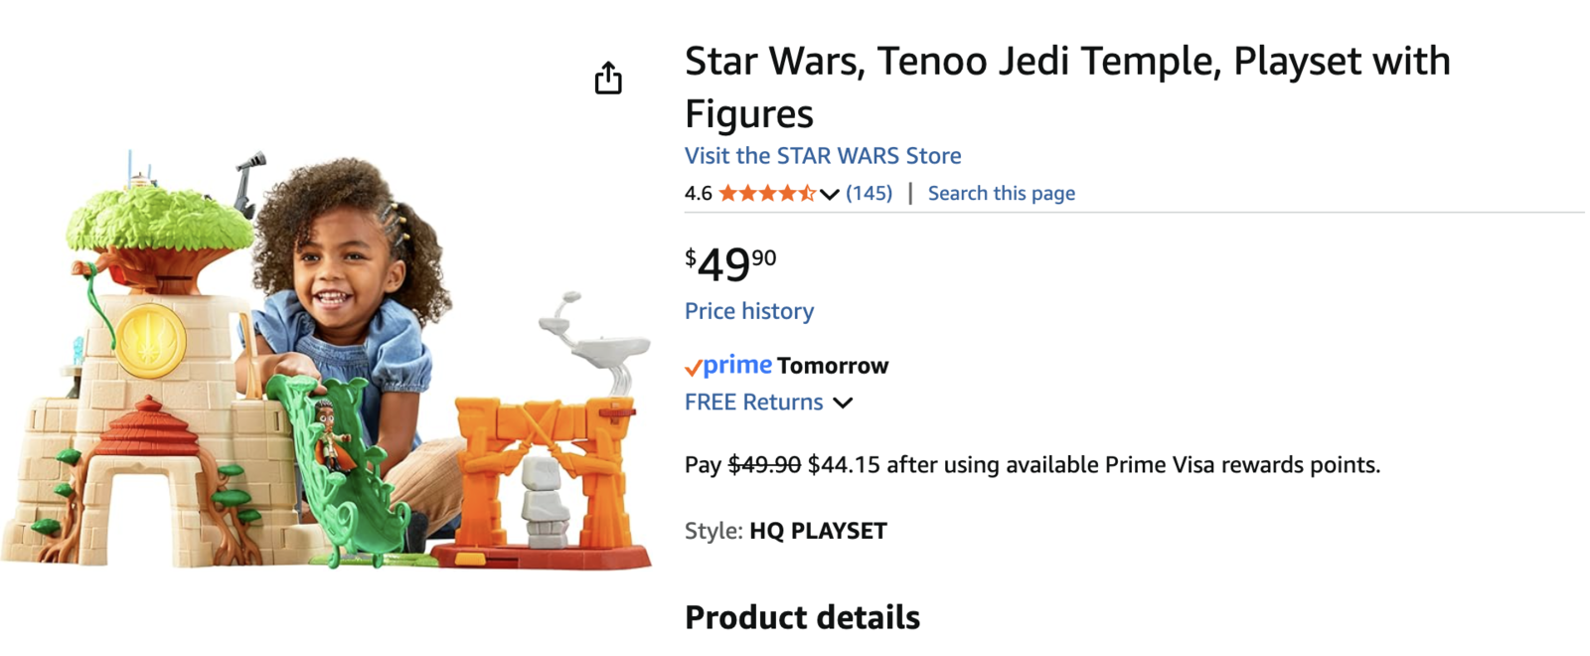Click the Search this page link
Screen dimensions: 1590x656
[x=1001, y=193]
